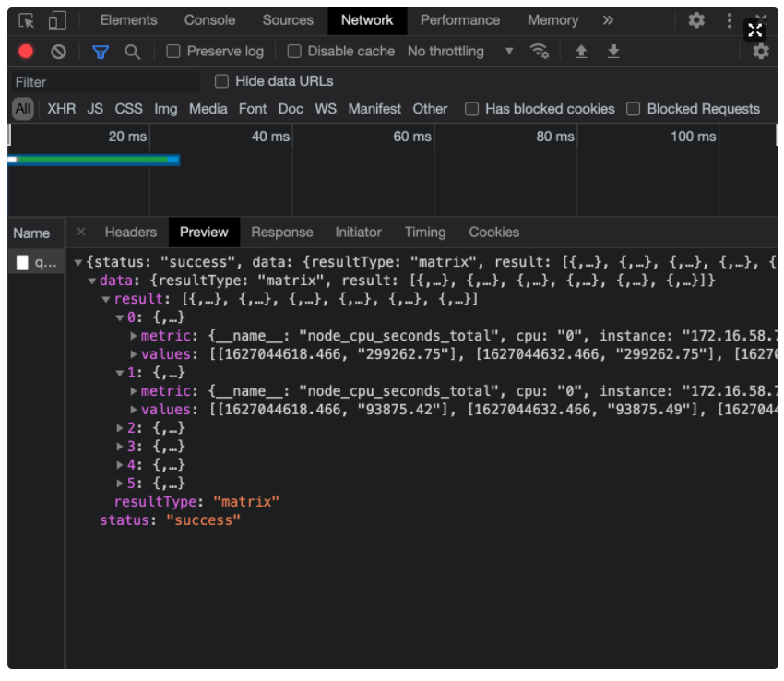Collapse the data node in preview
The width and height of the screenshot is (784, 681).
coord(92,281)
